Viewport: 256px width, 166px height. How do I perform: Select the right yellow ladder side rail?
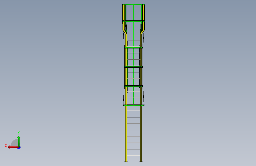point(141,98)
